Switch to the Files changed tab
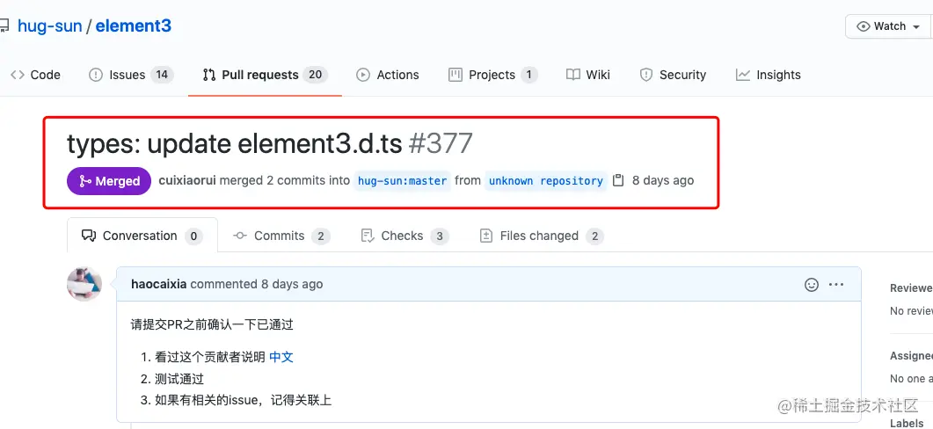Viewport: 933px width, 429px height. [542, 236]
